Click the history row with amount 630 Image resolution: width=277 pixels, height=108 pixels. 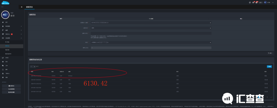pos(151,80)
